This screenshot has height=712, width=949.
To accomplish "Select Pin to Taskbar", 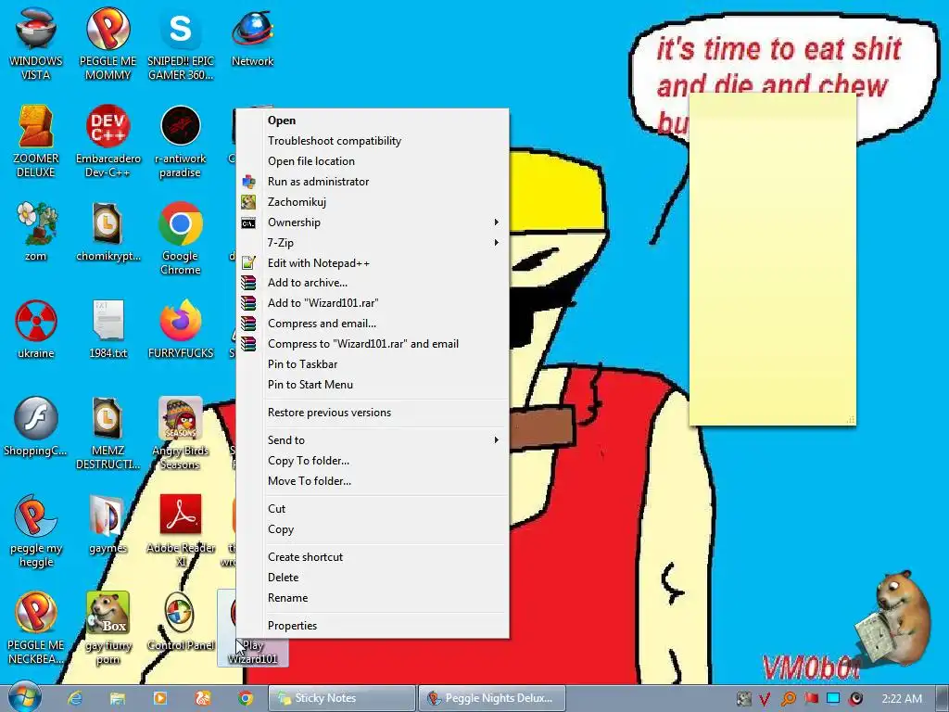I will pos(373,364).
